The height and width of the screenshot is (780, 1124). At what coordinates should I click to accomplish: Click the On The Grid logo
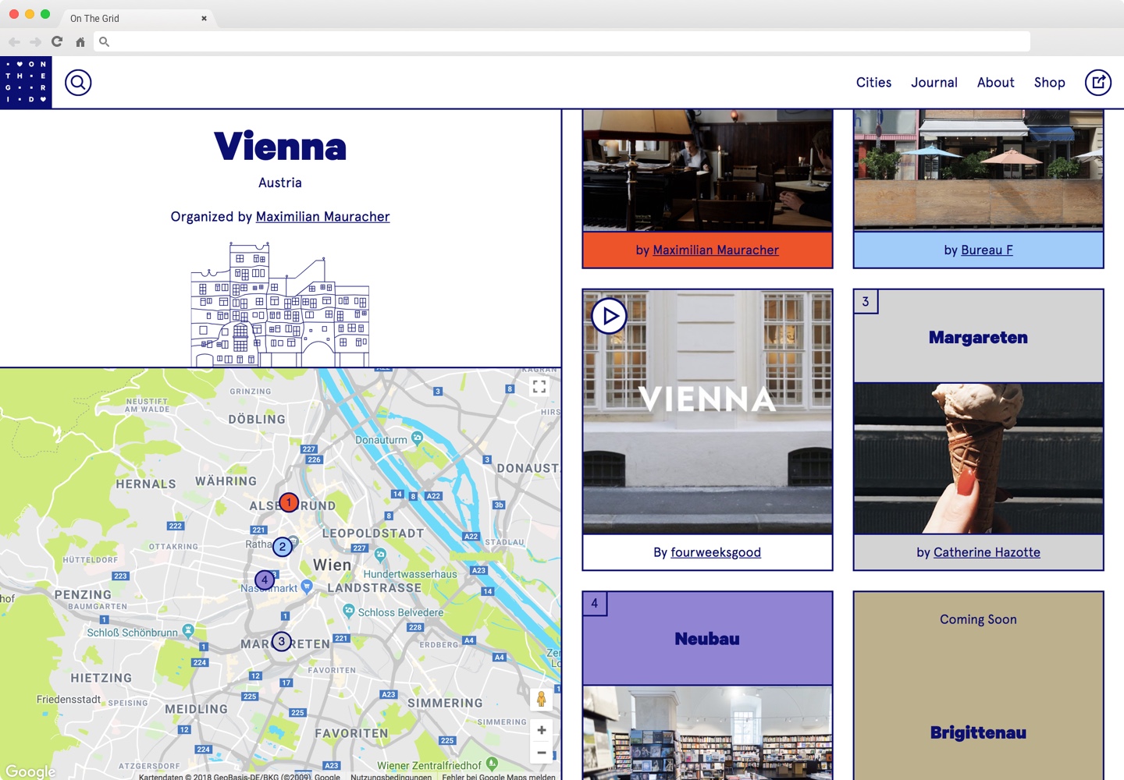tap(26, 82)
